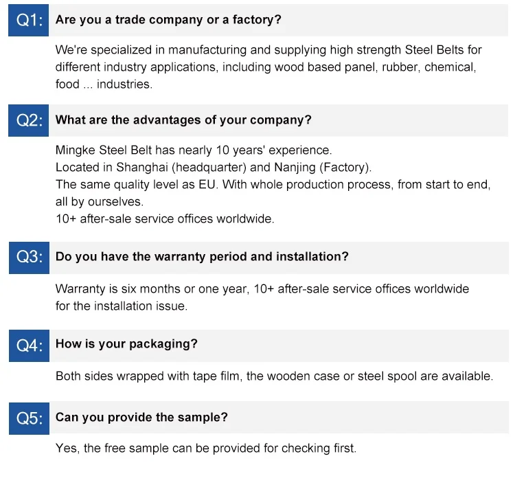Image resolution: width=515 pixels, height=500 pixels.
Task: Click the Mingke Steel Belt experience line
Action: (194, 150)
